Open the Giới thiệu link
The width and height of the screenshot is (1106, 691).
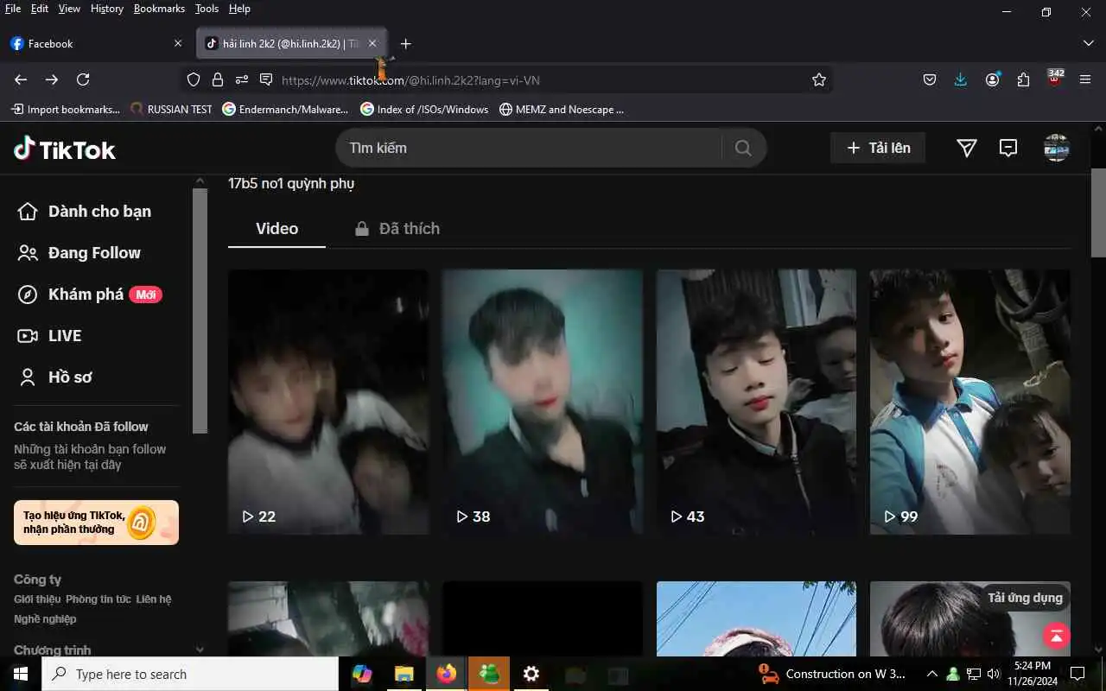[37, 599]
